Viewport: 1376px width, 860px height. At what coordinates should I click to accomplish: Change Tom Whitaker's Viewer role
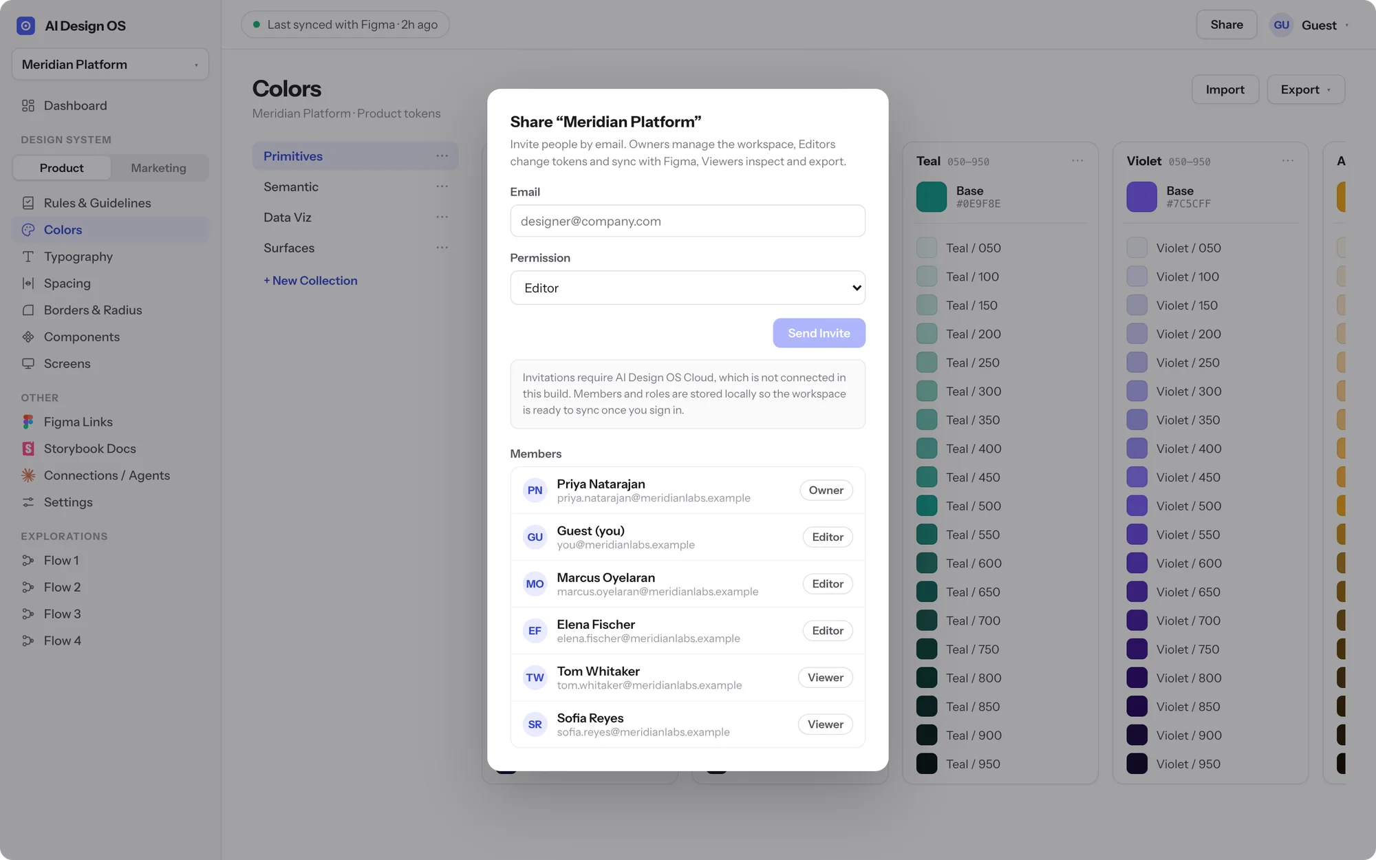point(826,678)
